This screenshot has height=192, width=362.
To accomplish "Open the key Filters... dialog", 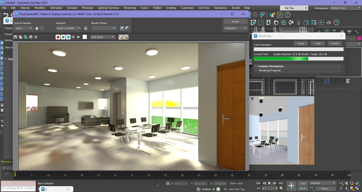I will pos(325,188).
